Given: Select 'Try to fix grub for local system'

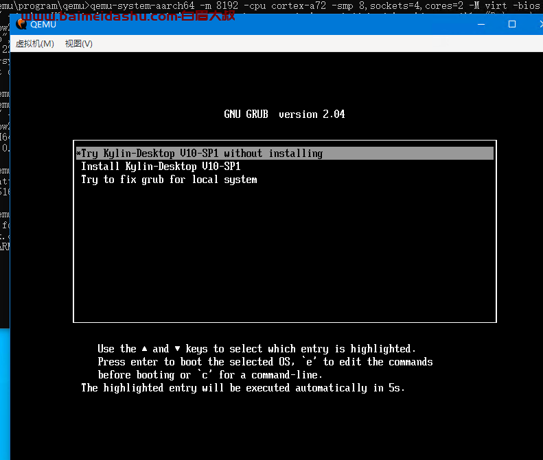Looking at the screenshot, I should coord(169,180).
